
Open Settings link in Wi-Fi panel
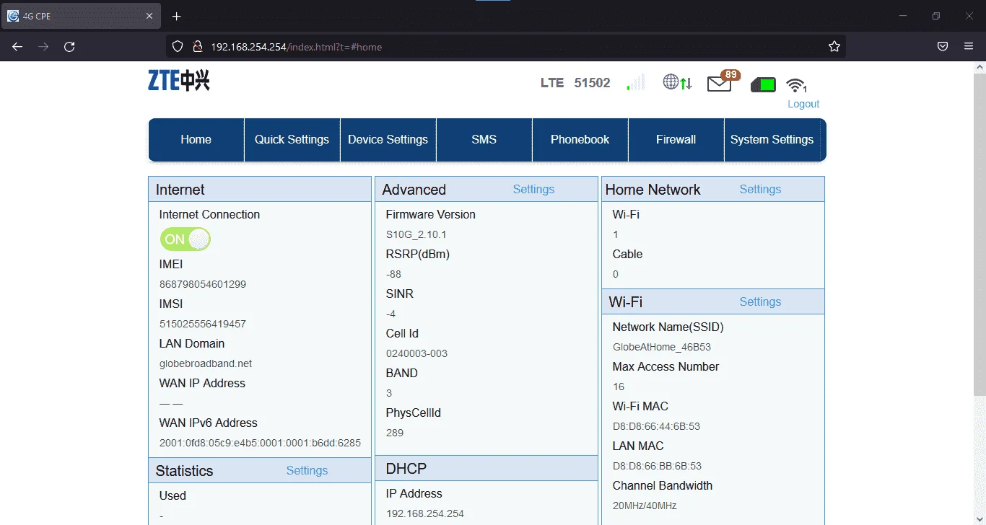[x=760, y=301]
